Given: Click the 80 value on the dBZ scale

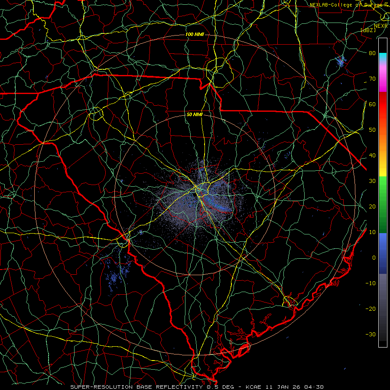Looking at the screenshot, I should coord(372,53).
